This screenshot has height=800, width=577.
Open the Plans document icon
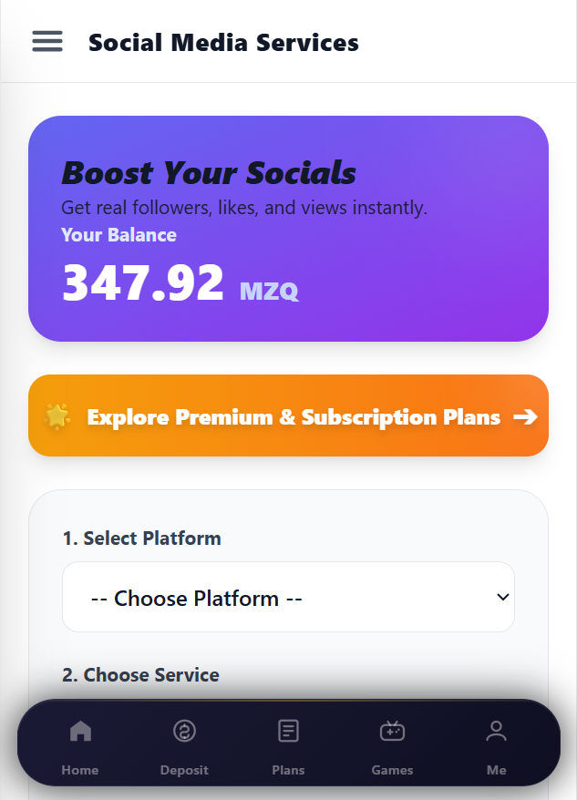point(288,731)
